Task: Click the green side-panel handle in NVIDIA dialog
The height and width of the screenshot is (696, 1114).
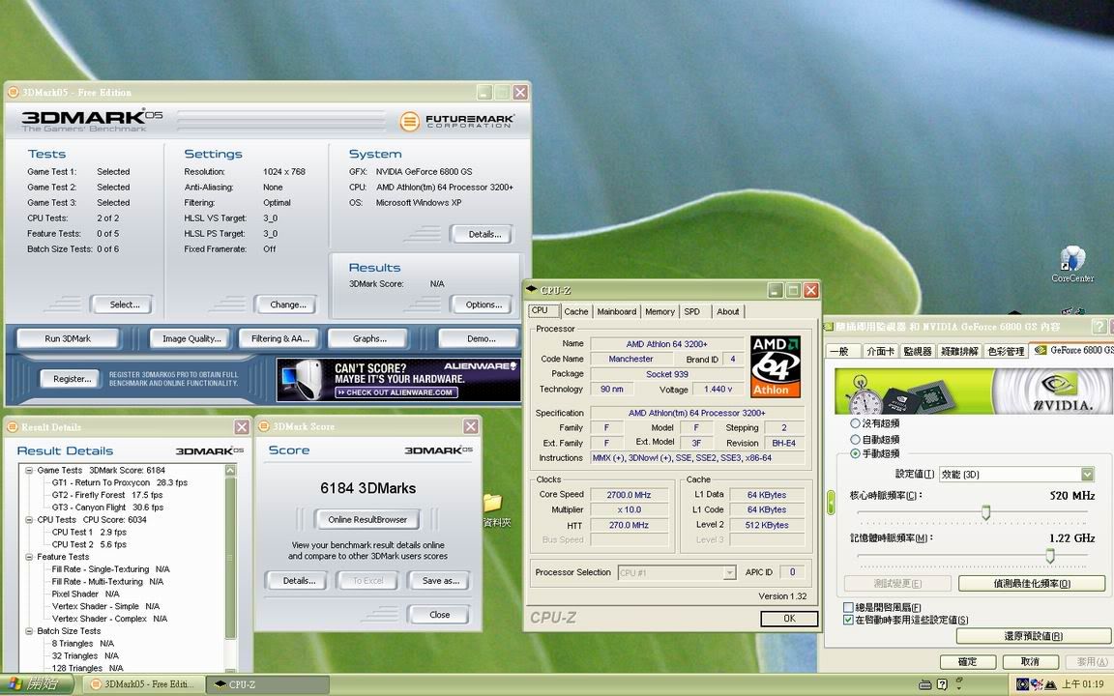Action: (830, 503)
